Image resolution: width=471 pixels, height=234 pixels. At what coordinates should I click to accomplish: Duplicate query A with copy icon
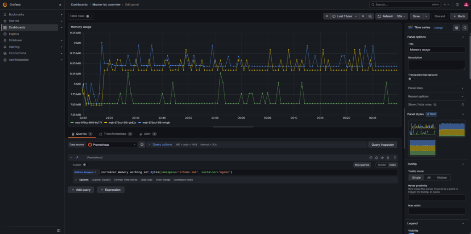pos(376,158)
